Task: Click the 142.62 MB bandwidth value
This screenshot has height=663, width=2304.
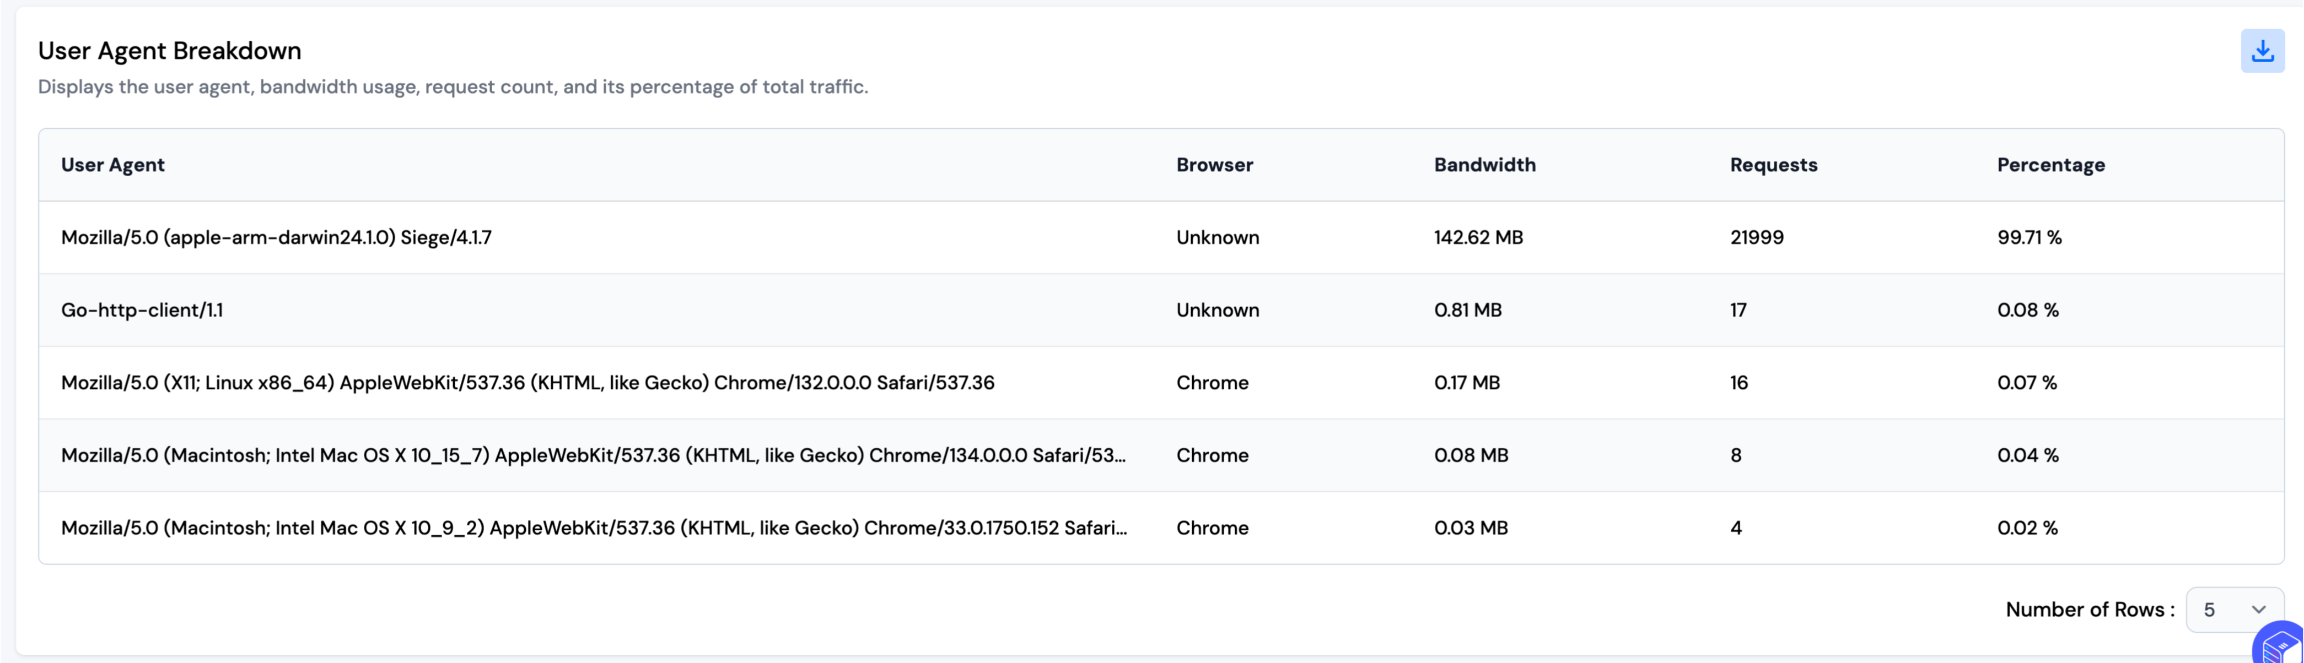Action: pyautogui.click(x=1478, y=238)
